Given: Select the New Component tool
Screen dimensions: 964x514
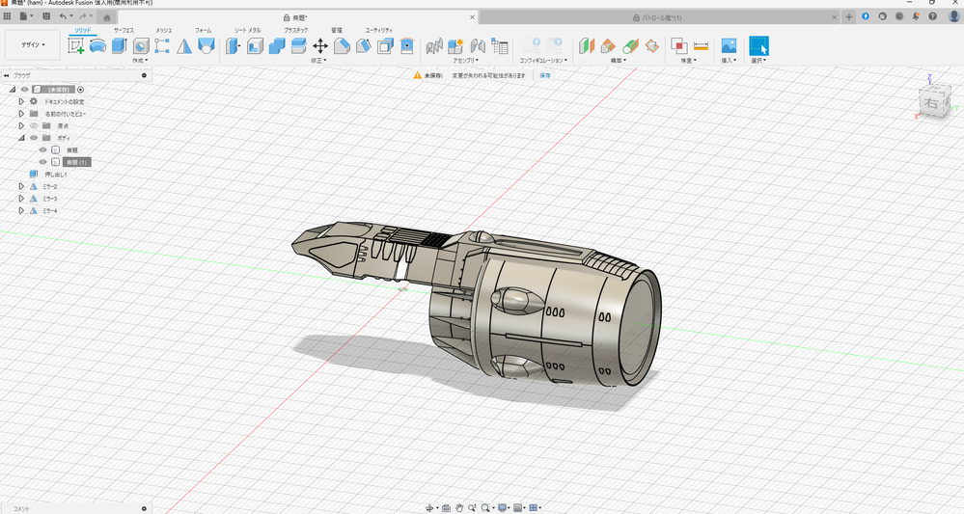Looking at the screenshot, I should tap(455, 46).
